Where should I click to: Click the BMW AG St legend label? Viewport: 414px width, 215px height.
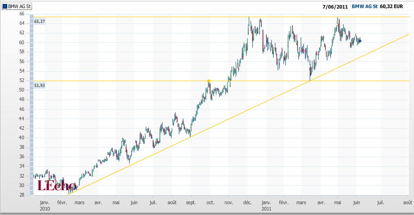[x=19, y=6]
